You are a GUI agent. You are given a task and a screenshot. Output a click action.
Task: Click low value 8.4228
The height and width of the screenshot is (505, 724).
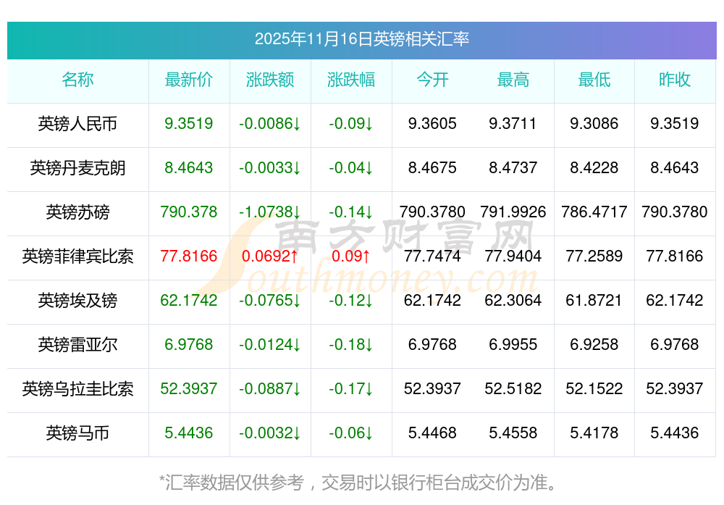[594, 167]
